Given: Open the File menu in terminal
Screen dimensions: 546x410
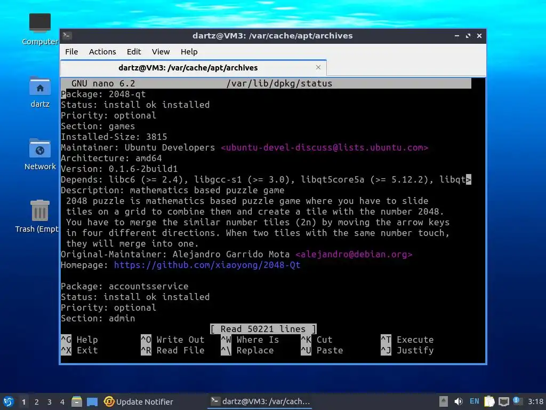Looking at the screenshot, I should click(x=71, y=52).
